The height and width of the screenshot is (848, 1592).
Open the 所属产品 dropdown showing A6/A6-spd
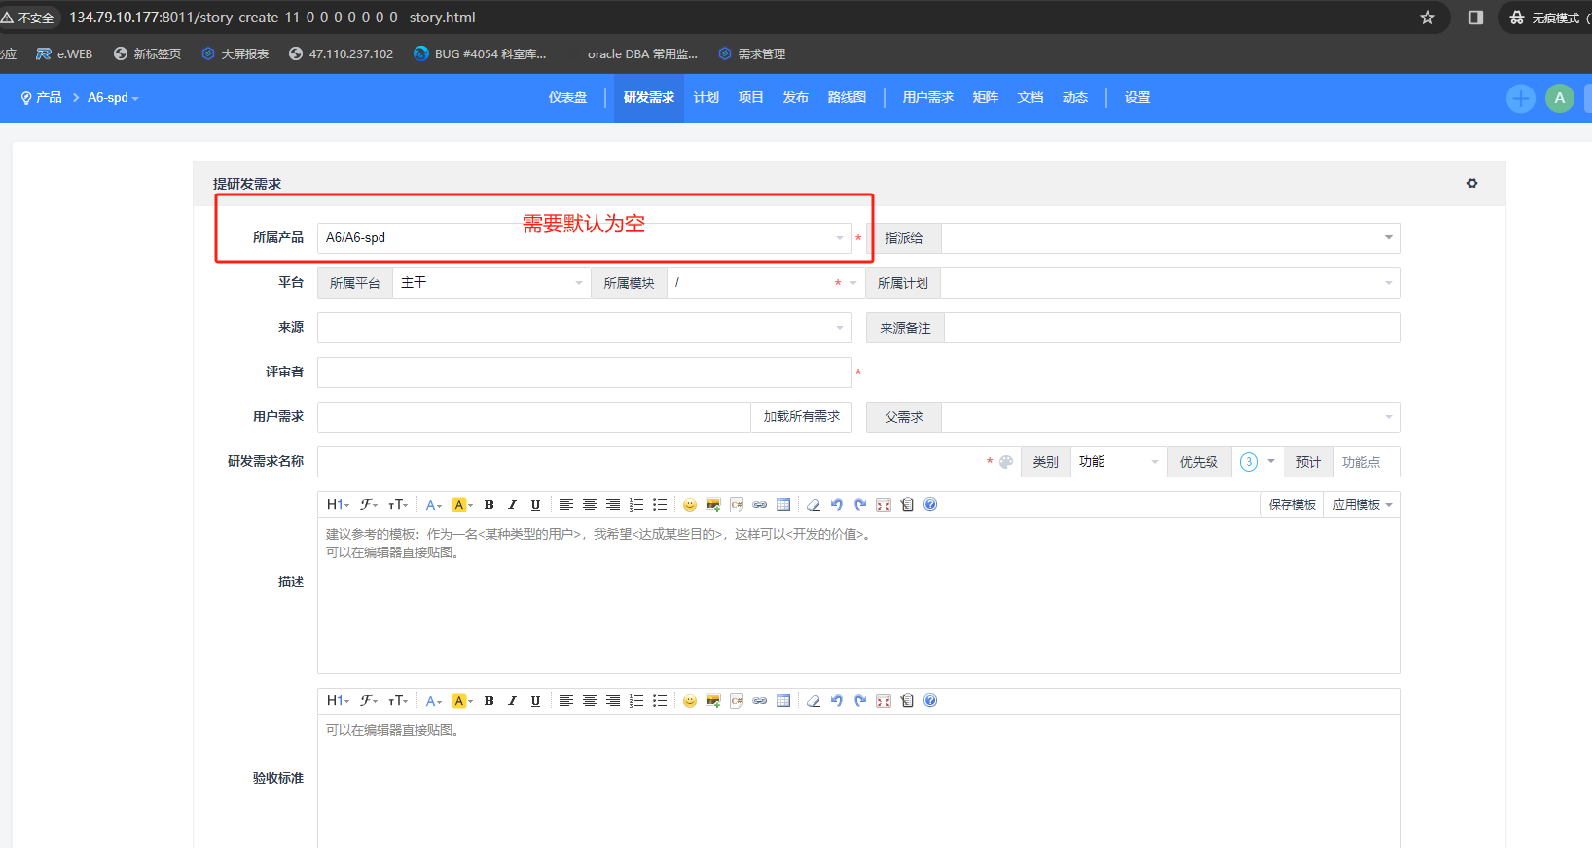(x=584, y=238)
